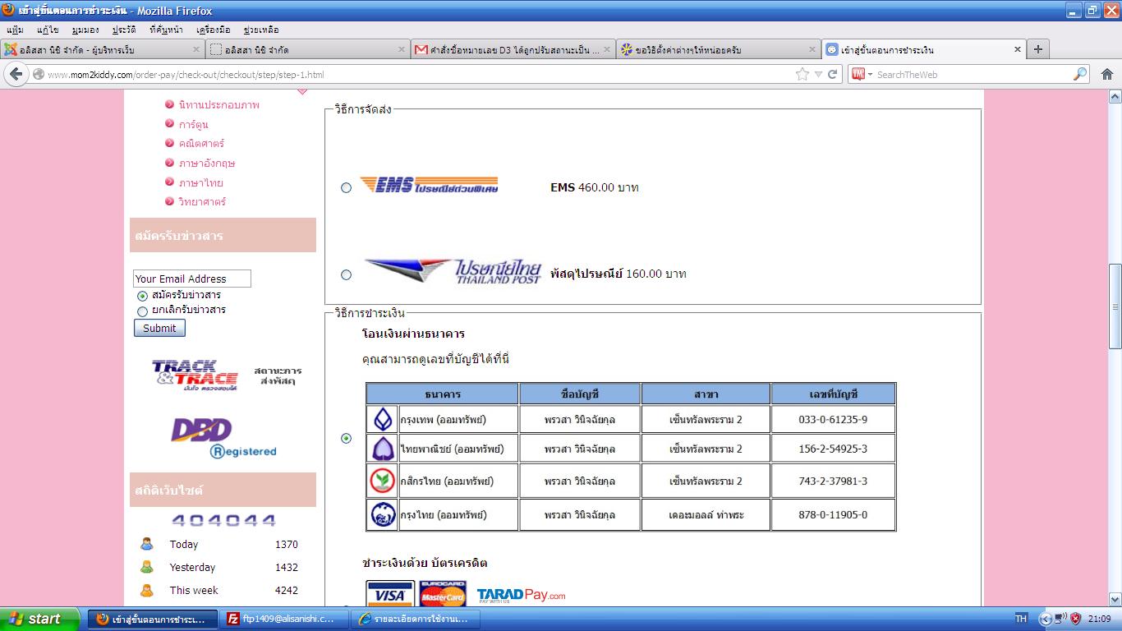Switch to the FTP ftp1409@alisanishi taskbar window
Screen dimensions: 1122x631
282,619
